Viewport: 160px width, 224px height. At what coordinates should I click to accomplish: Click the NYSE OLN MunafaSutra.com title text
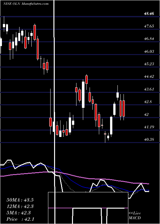coord(26,4)
